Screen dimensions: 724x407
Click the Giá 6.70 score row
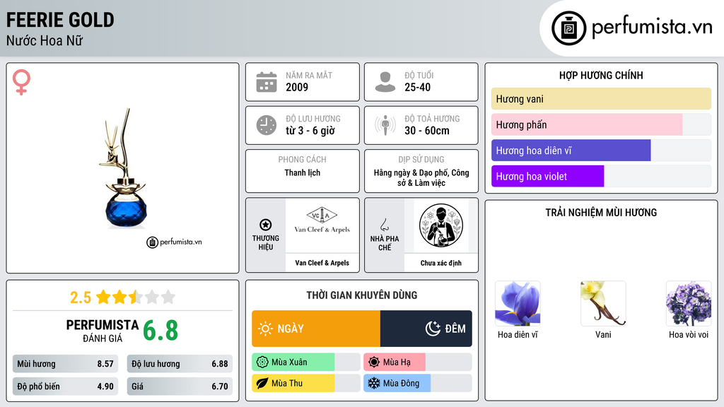coord(180,387)
